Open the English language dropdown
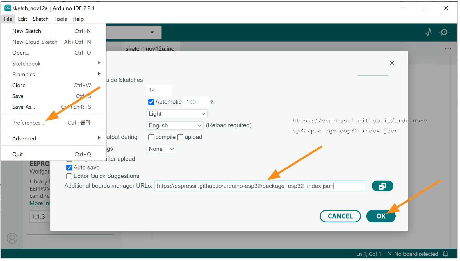This screenshot has width=460, height=261. (x=175, y=125)
